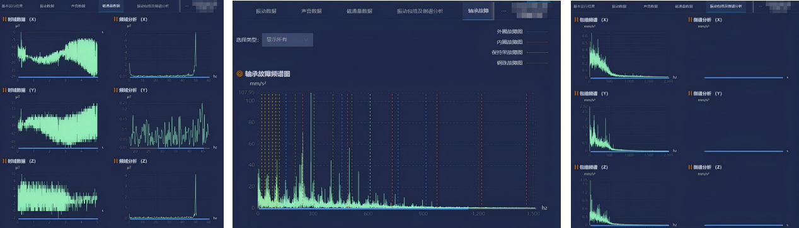Open 磁通量数据 tab in the bearing fault window
The image size is (799, 228).
[359, 11]
